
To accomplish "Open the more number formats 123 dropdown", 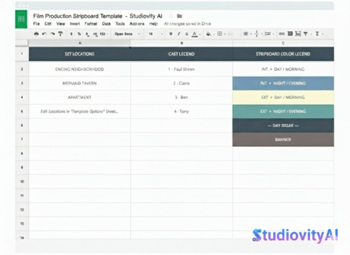I will [x=104, y=34].
